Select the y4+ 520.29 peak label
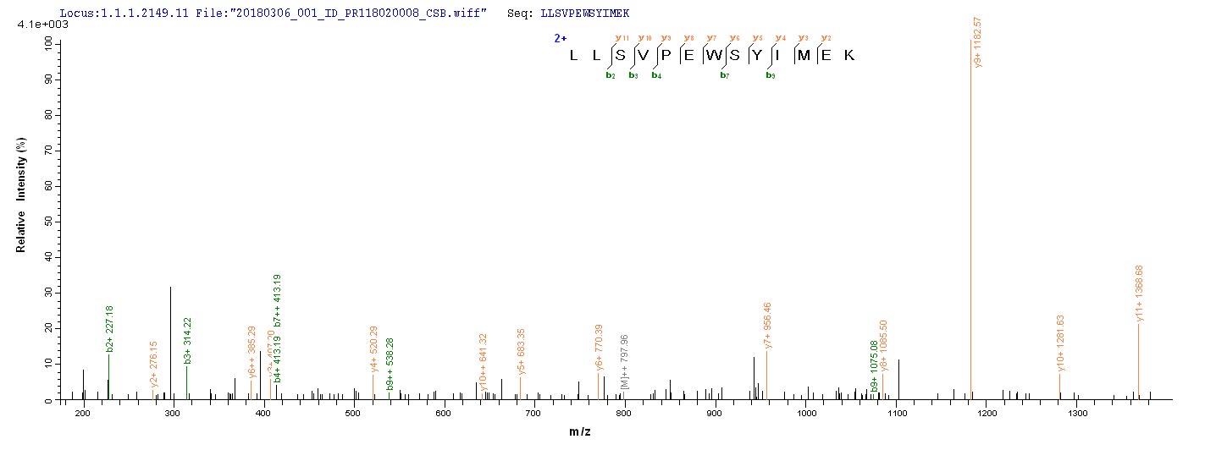The image size is (1216, 450). point(374,348)
